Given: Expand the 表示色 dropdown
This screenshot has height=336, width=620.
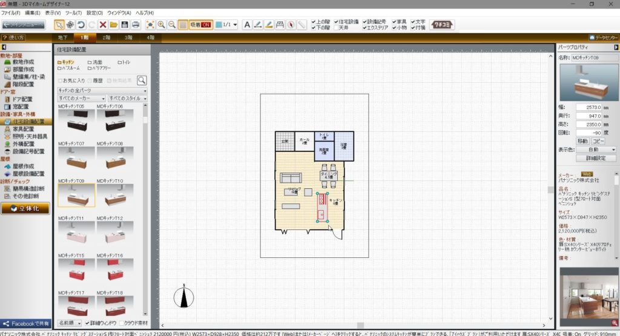Looking at the screenshot, I should (x=595, y=149).
